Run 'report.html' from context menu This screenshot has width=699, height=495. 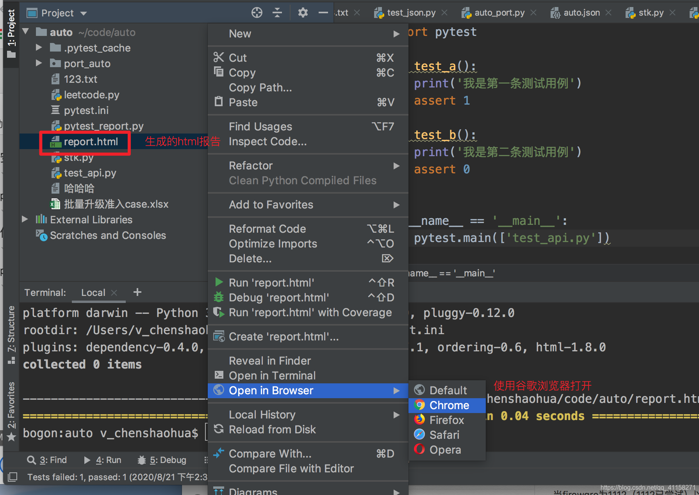coord(308,283)
